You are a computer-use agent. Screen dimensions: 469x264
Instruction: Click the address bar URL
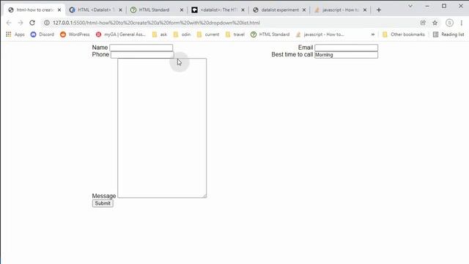click(156, 23)
